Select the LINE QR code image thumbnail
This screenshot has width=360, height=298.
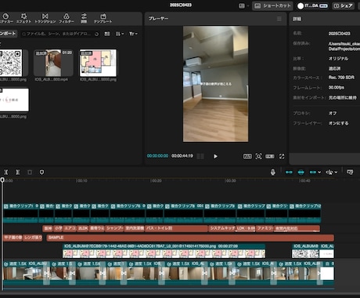tap(11, 63)
